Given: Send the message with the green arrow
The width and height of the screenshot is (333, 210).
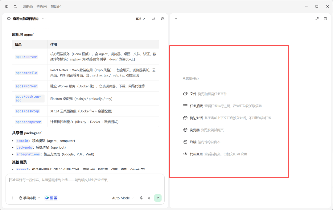Looking at the screenshot, I should [158, 198].
